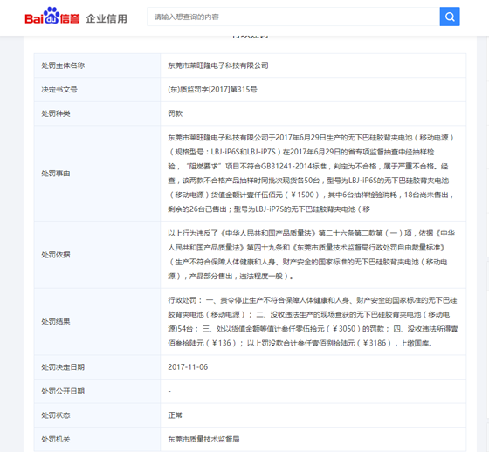Image resolution: width=489 pixels, height=452 pixels.
Task: Click the 企业信用 header text
Action: pyautogui.click(x=107, y=18)
